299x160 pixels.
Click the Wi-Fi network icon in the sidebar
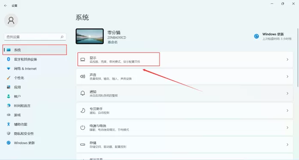click(x=9, y=68)
